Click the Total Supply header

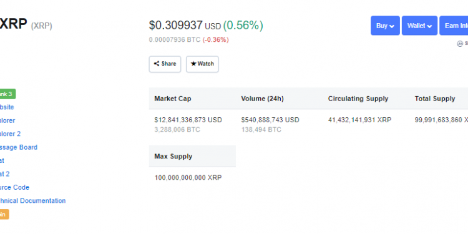[x=435, y=99]
